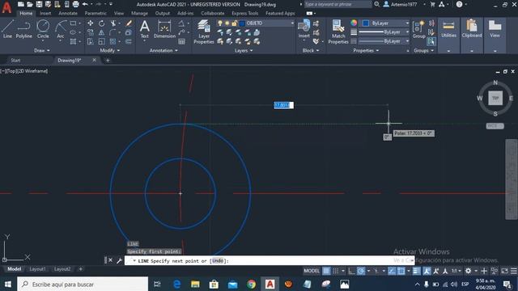518x291 pixels.
Task: Open the Home ribbon tab
Action: tap(26, 13)
